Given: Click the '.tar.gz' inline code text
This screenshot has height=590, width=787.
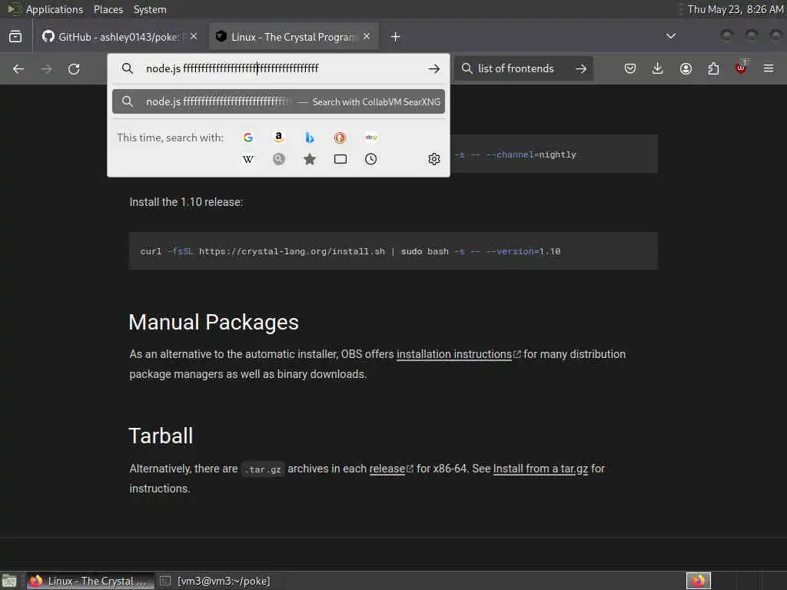Looking at the screenshot, I should tap(263, 469).
